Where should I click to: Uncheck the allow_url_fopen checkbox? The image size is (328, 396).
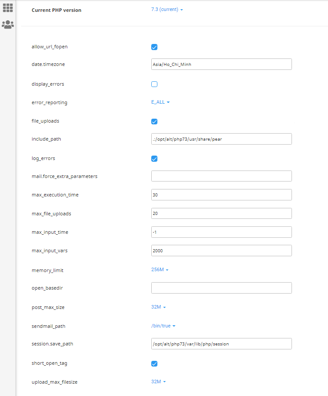coord(154,47)
